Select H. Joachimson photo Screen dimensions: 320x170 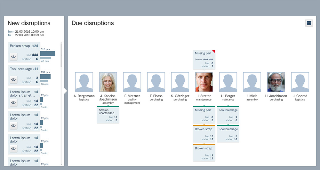pos(276,82)
